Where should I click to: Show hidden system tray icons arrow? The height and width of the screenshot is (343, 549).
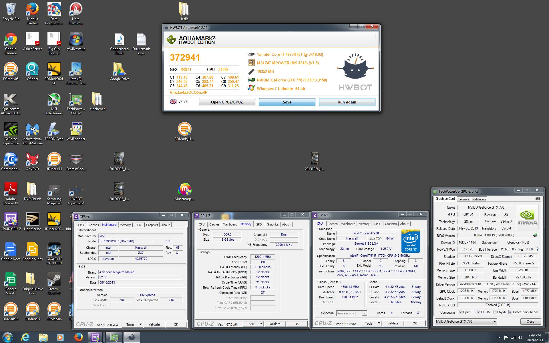click(499, 338)
